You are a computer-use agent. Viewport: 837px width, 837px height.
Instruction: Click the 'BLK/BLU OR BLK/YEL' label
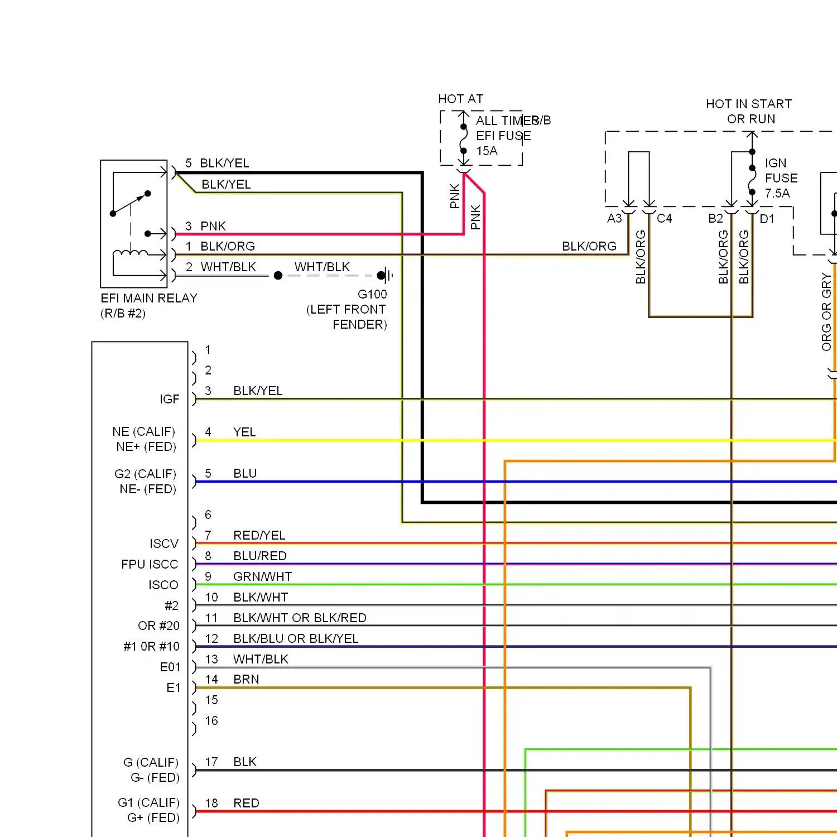pyautogui.click(x=296, y=639)
